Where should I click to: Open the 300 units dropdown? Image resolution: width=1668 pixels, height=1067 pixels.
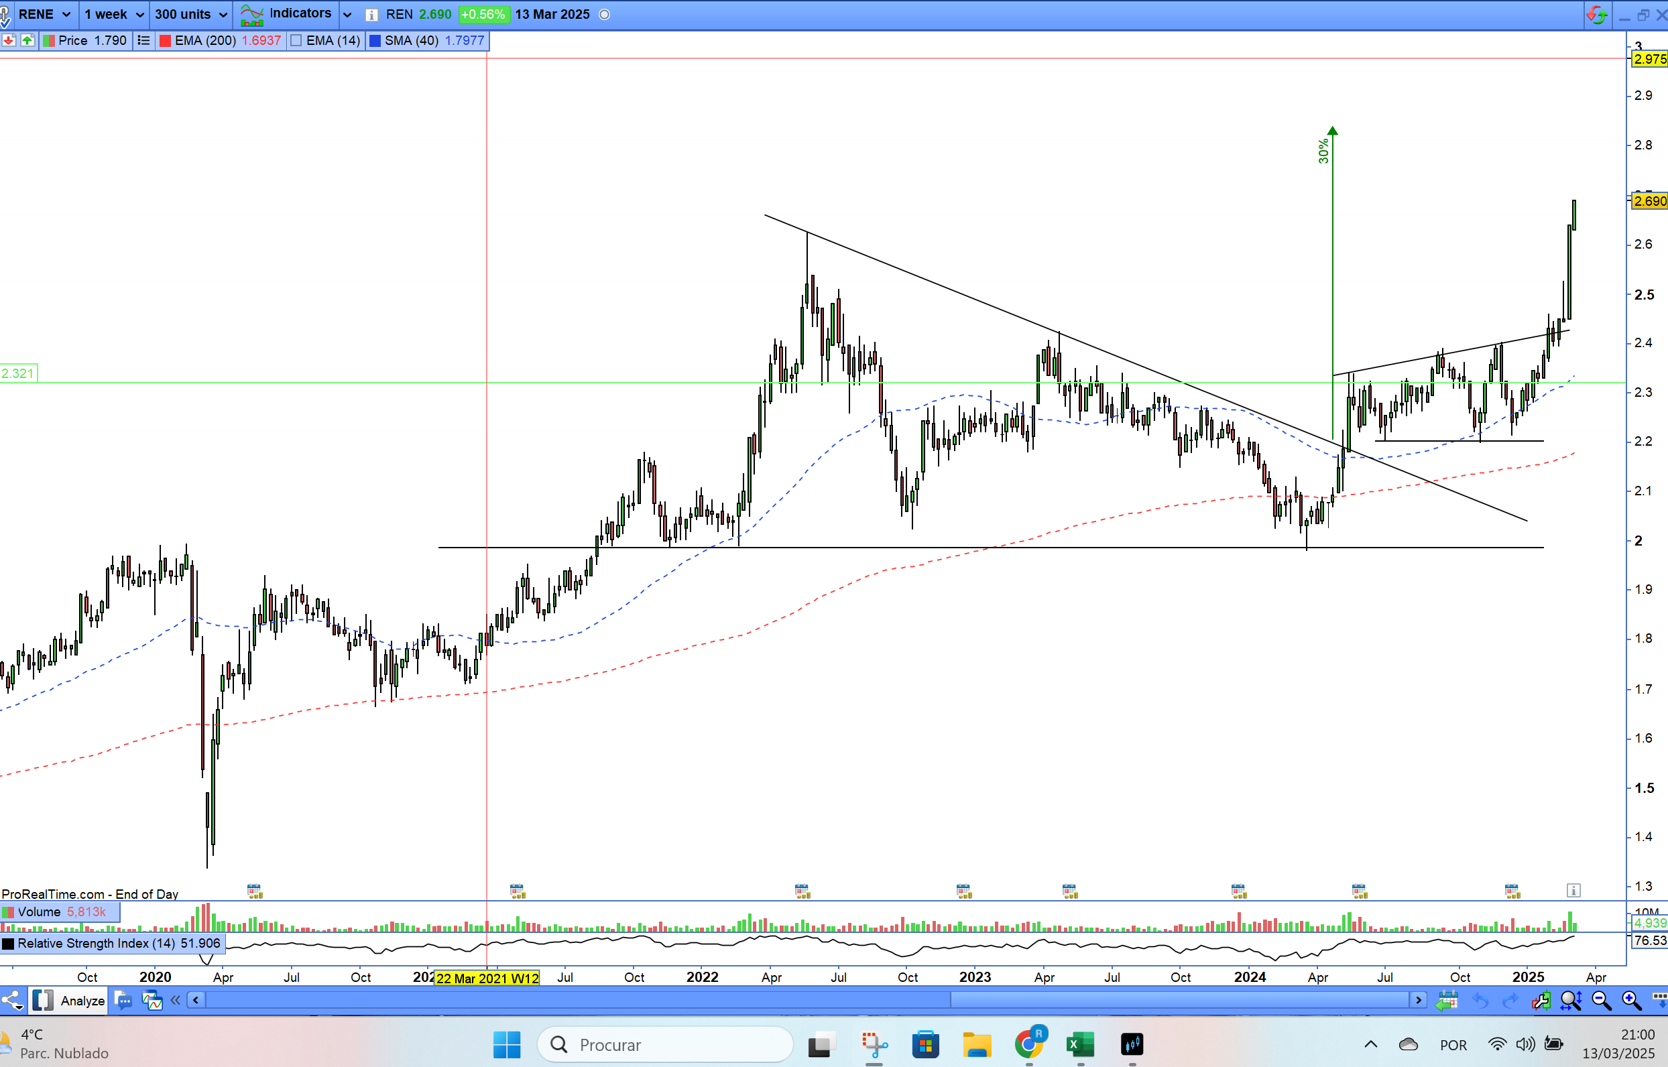point(190,15)
